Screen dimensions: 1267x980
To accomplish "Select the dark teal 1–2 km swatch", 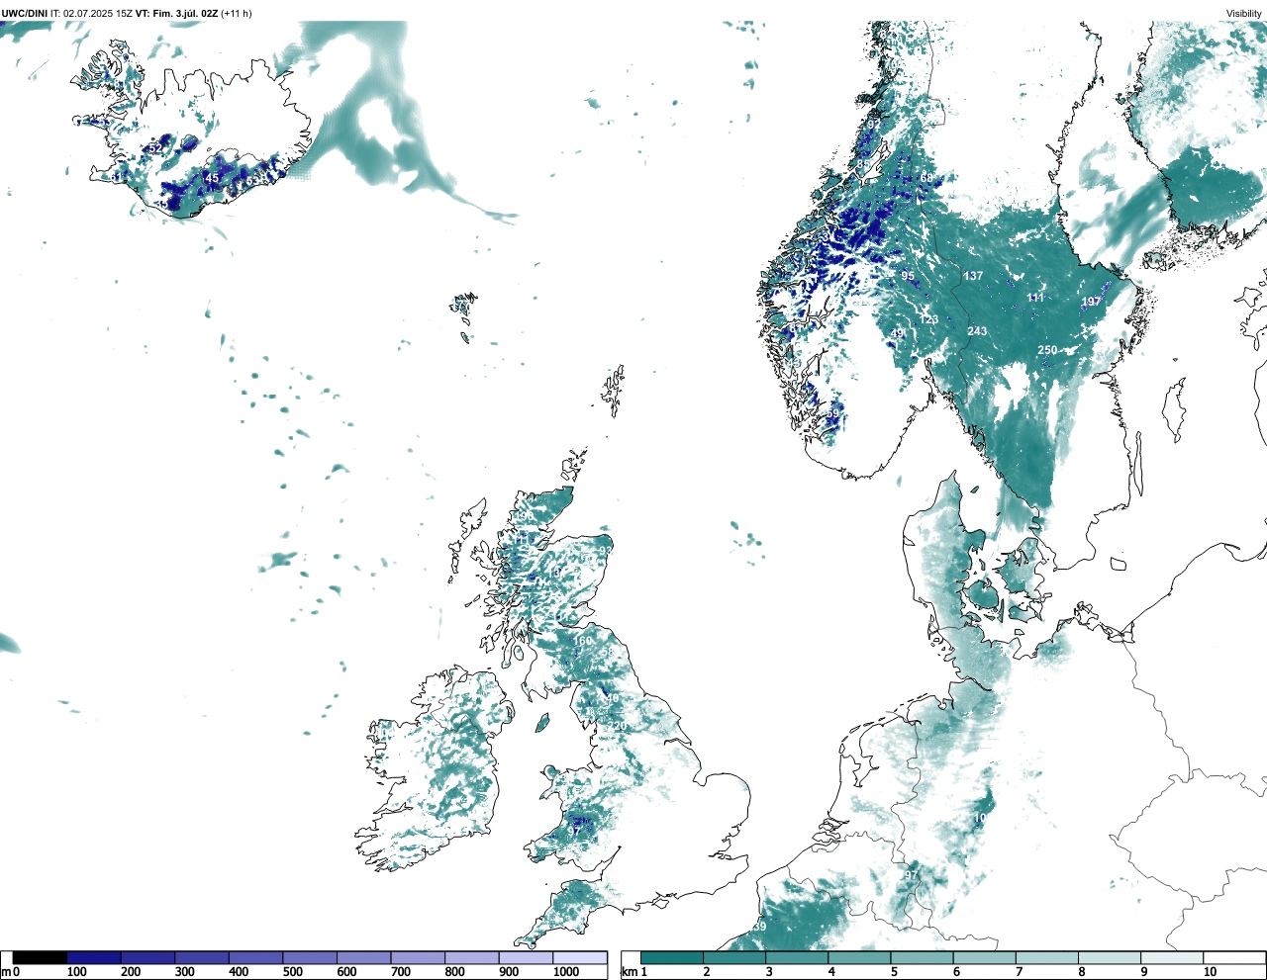I will click(x=672, y=957).
